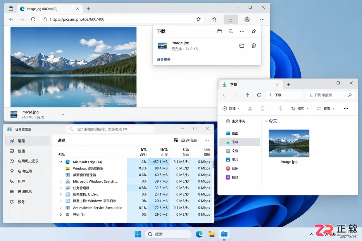This screenshot has width=362, height=241.
Task: Open 启动应用 in Task Manager
Action: (x=27, y=171)
